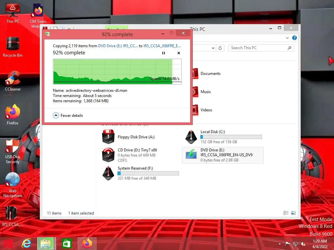Image resolution: width=334 pixels, height=250 pixels.
Task: Click file name activedirectory-webservices-dl.man
Action: [x=97, y=90]
